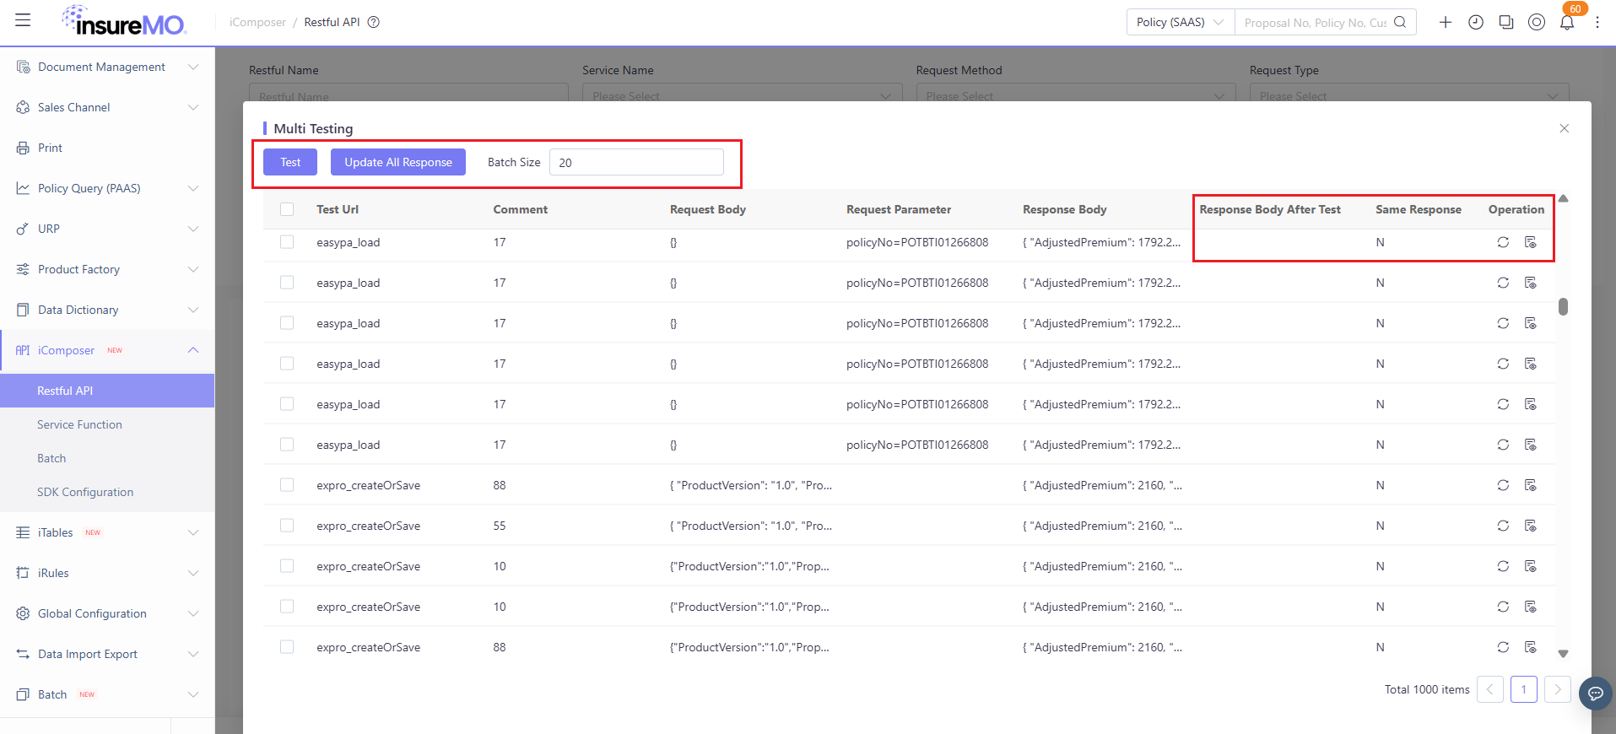Click update response icon in fifth easypa_load row
1616x734 pixels.
(1531, 404)
